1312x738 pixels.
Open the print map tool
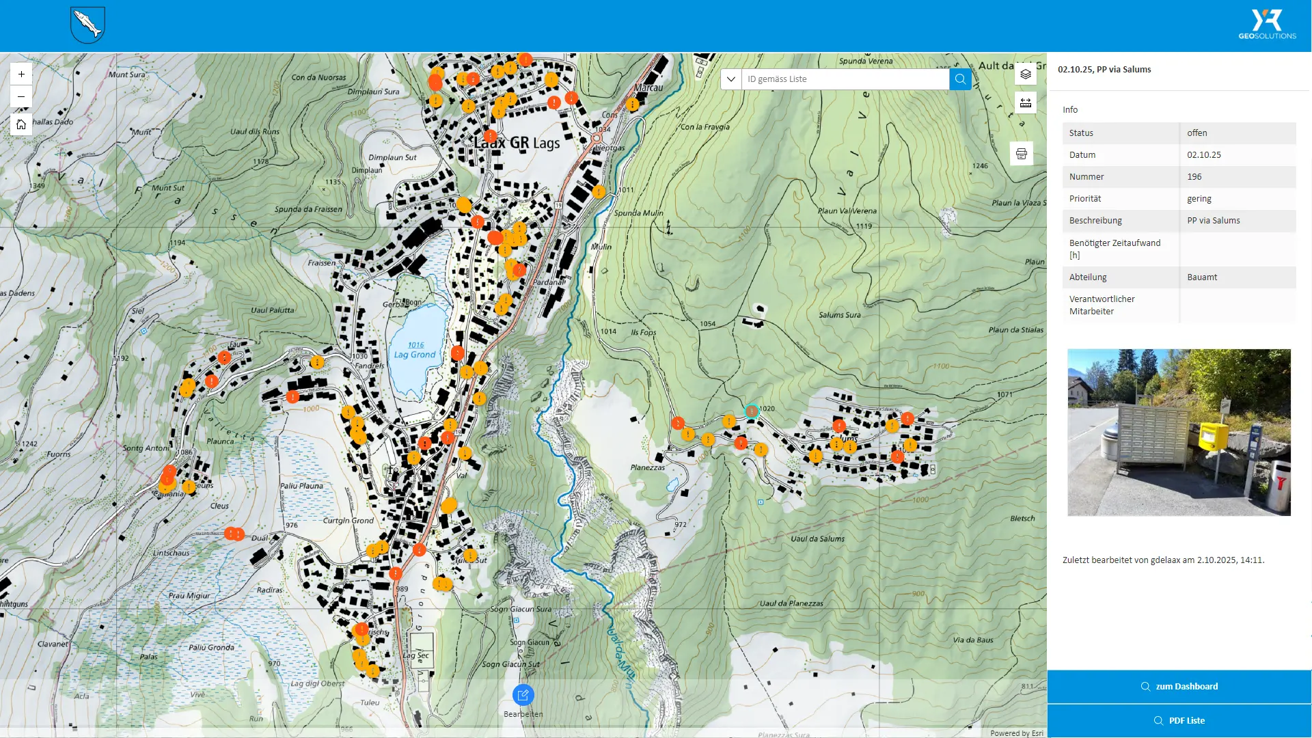(1021, 154)
